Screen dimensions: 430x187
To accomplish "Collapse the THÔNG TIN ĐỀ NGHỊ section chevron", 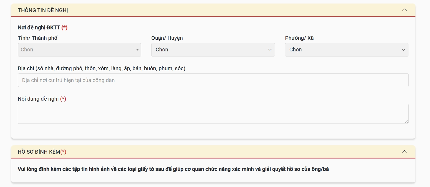I will [404, 10].
